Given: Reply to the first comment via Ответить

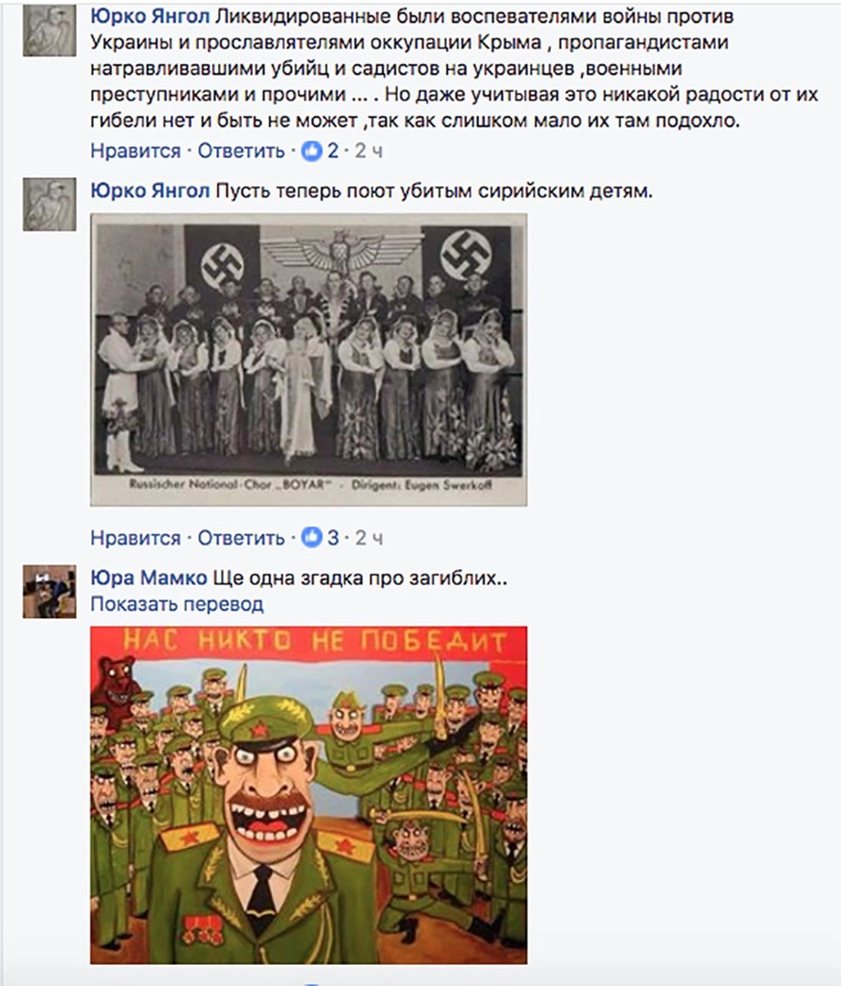Looking at the screenshot, I should (241, 151).
